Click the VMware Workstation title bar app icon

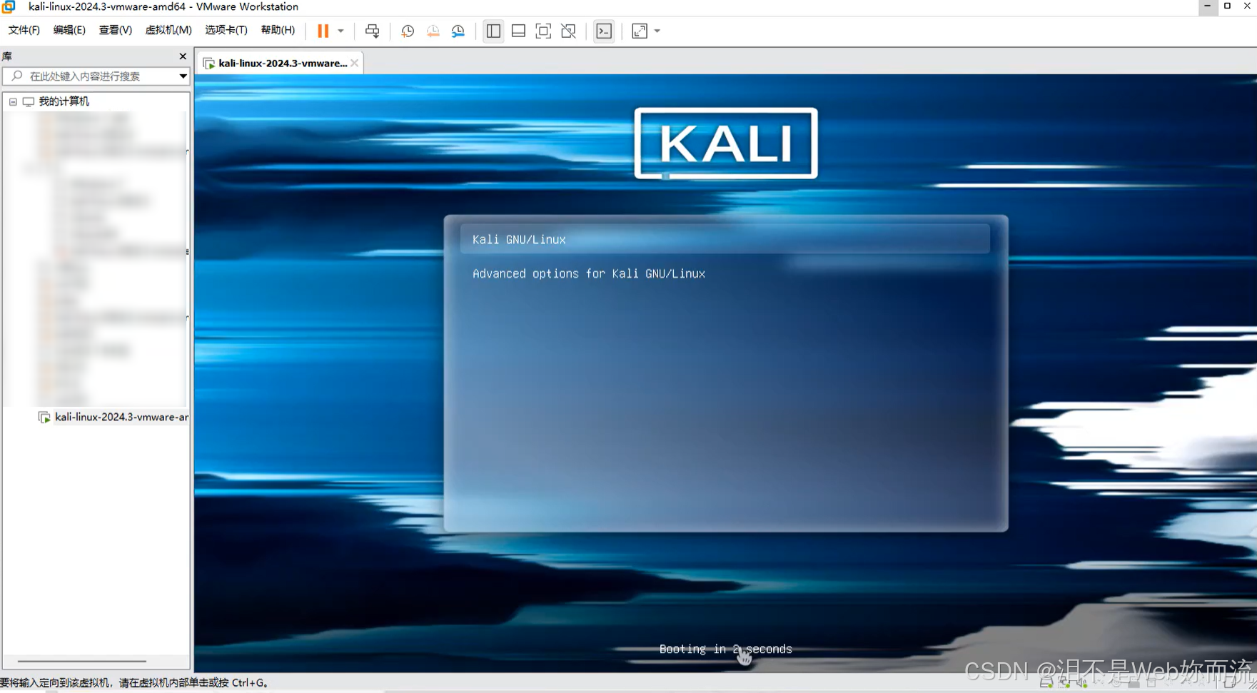(9, 7)
